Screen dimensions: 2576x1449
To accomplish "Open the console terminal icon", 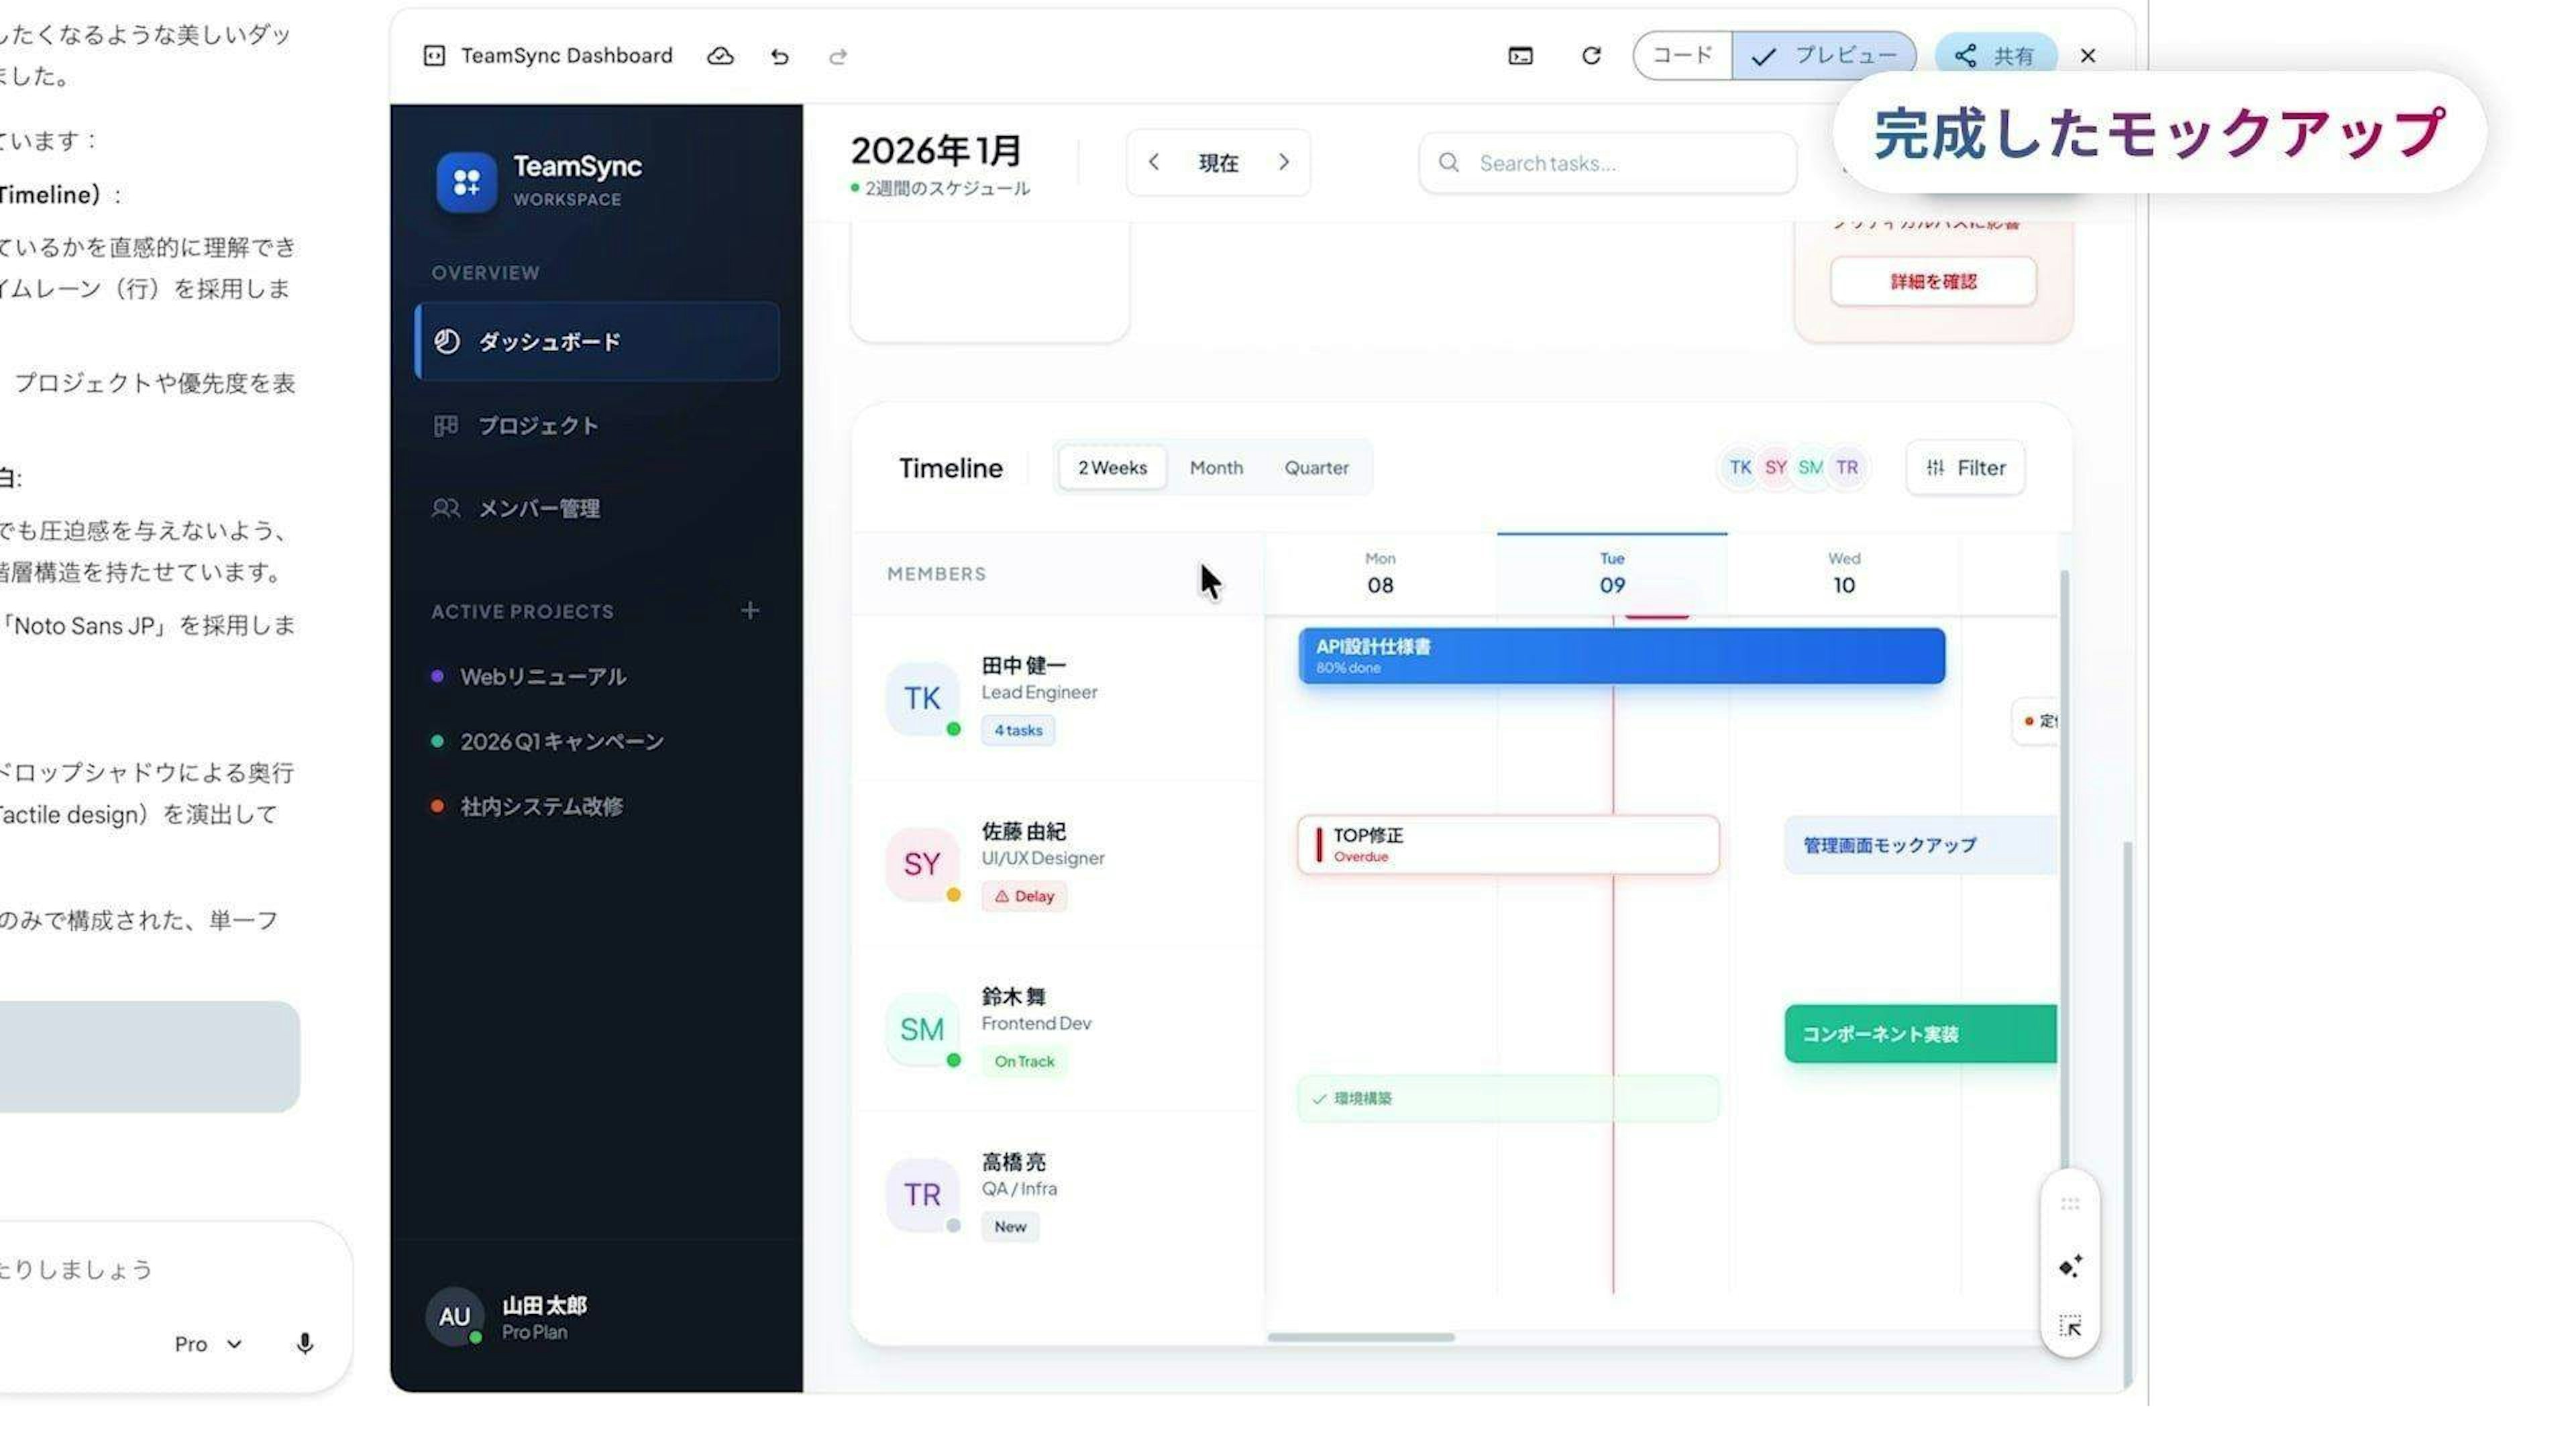I will [x=1520, y=56].
